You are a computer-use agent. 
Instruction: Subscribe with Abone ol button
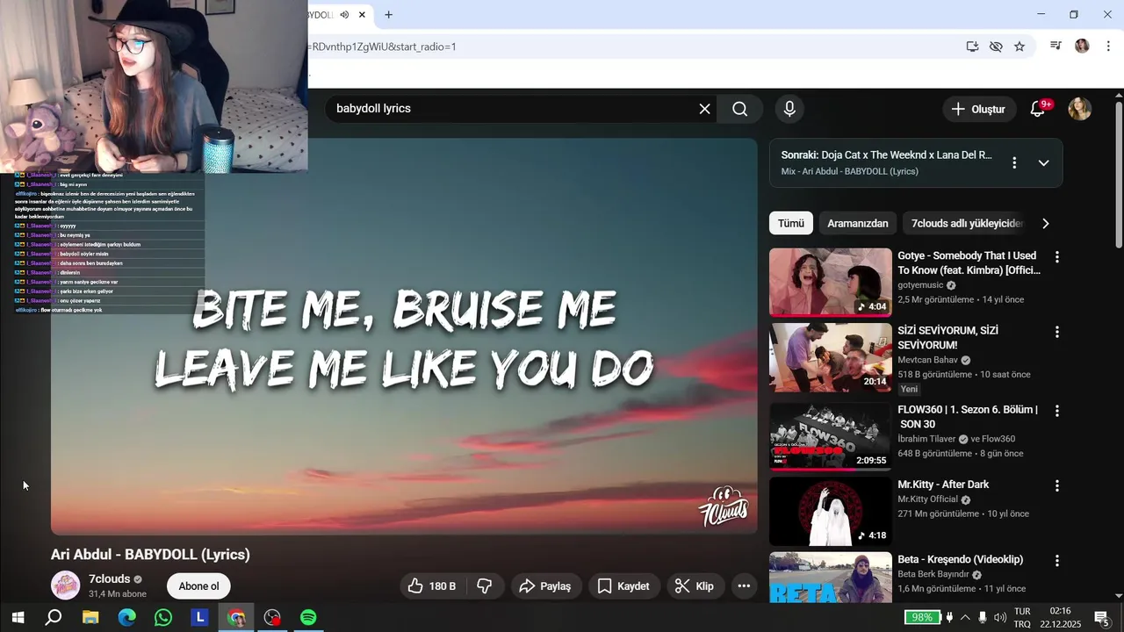point(198,585)
